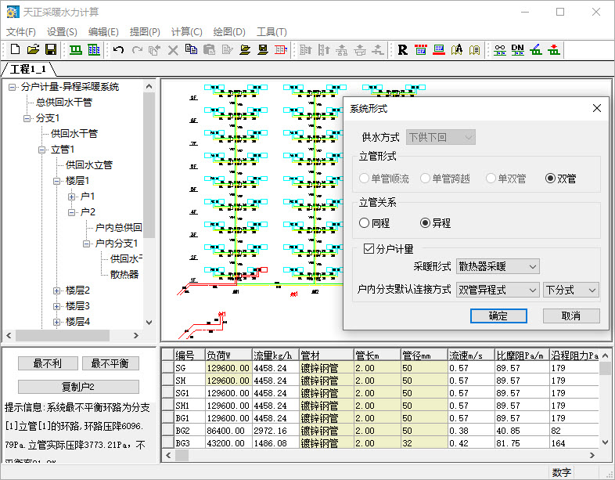Expand the 户1 tree node

(x=71, y=197)
